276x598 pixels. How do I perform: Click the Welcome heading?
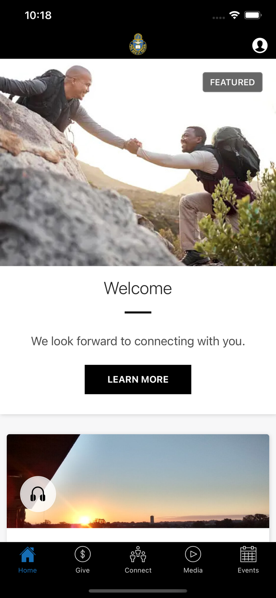point(138,288)
